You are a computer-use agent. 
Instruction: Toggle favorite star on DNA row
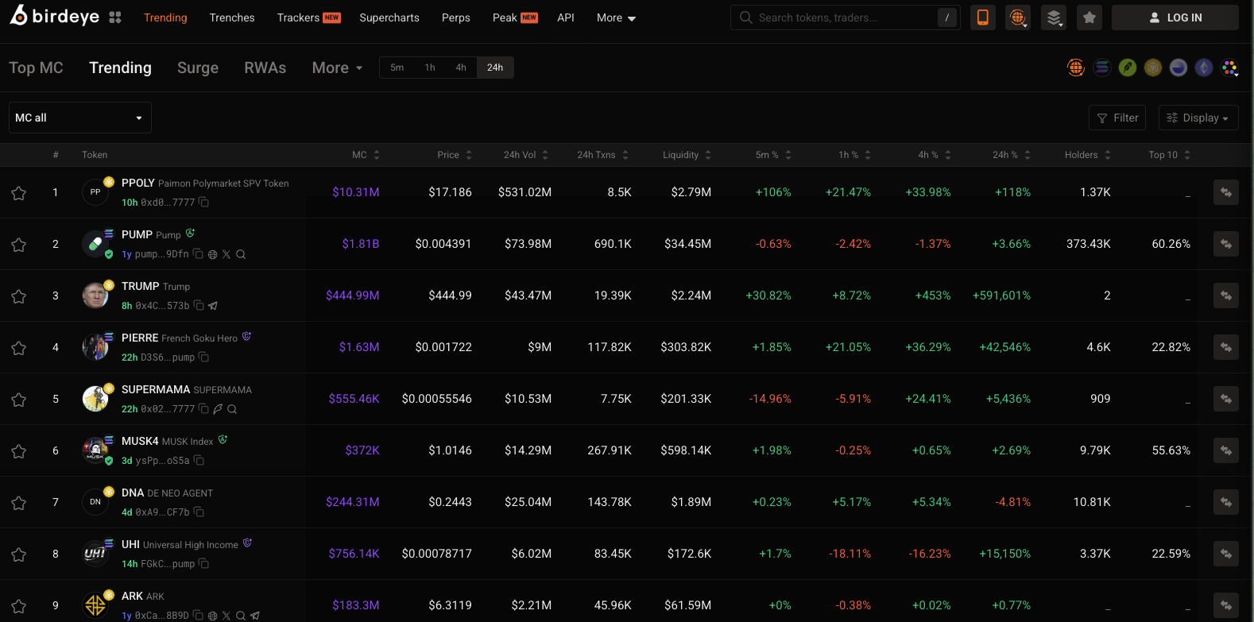pos(19,503)
